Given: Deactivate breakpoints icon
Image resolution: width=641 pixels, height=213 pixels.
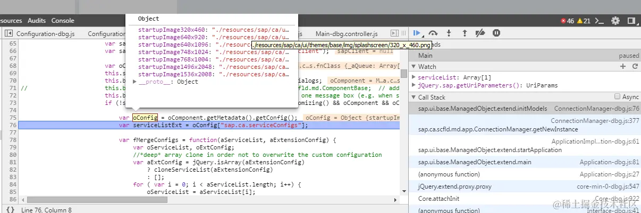Looking at the screenshot, I should (x=480, y=33).
